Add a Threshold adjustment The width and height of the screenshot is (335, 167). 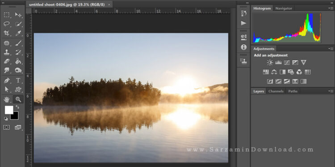287,81
